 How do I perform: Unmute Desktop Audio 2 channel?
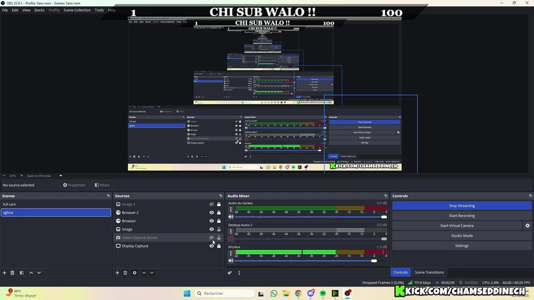pos(231,239)
